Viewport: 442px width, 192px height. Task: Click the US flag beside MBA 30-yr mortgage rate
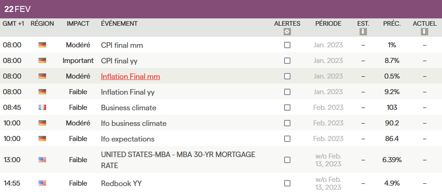click(x=42, y=160)
